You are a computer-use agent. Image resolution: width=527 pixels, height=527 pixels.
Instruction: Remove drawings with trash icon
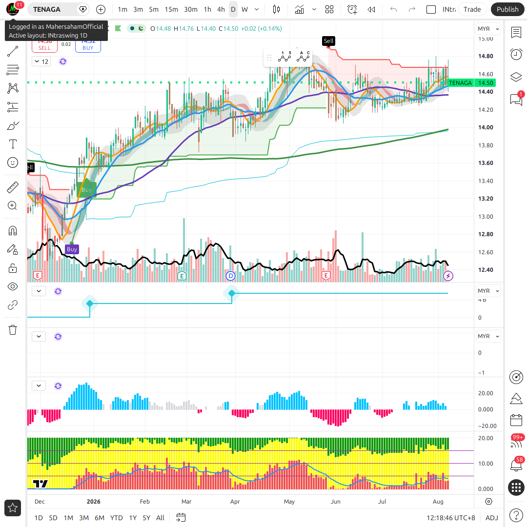pos(13,330)
